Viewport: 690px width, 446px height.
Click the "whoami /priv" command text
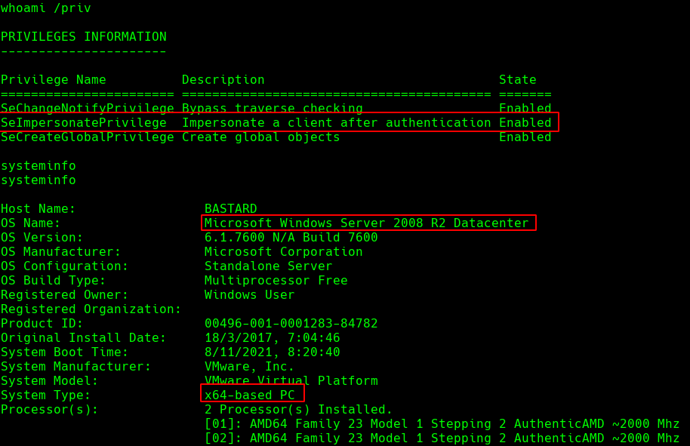[45, 8]
